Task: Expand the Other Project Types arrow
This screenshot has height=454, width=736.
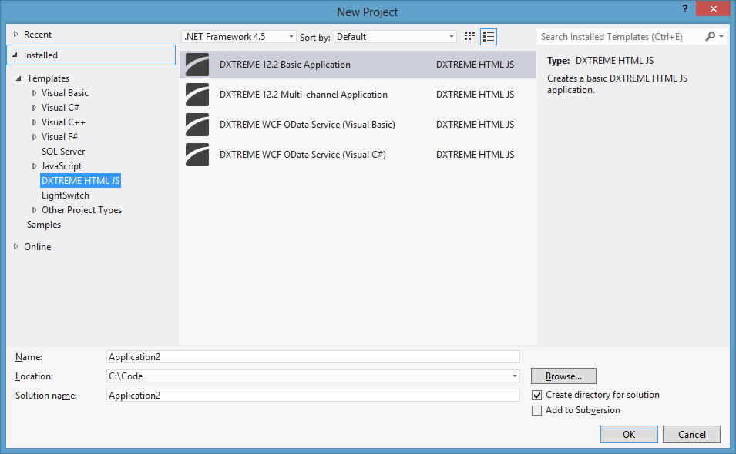Action: click(x=34, y=210)
